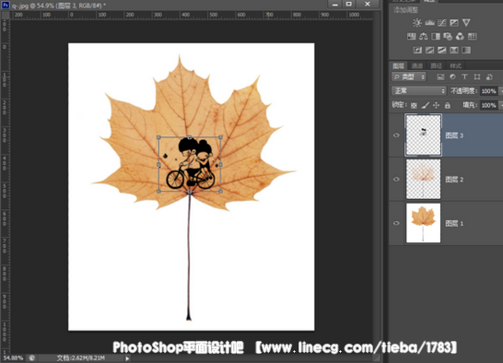The width and height of the screenshot is (503, 363).
Task: Switch to the 样式 styles tab
Action: click(455, 65)
